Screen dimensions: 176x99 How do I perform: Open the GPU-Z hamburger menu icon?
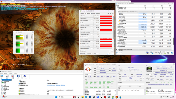[113, 13]
